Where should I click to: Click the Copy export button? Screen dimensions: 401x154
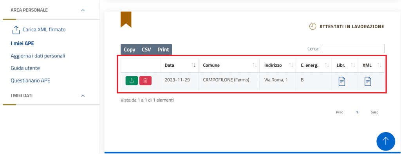[129, 50]
